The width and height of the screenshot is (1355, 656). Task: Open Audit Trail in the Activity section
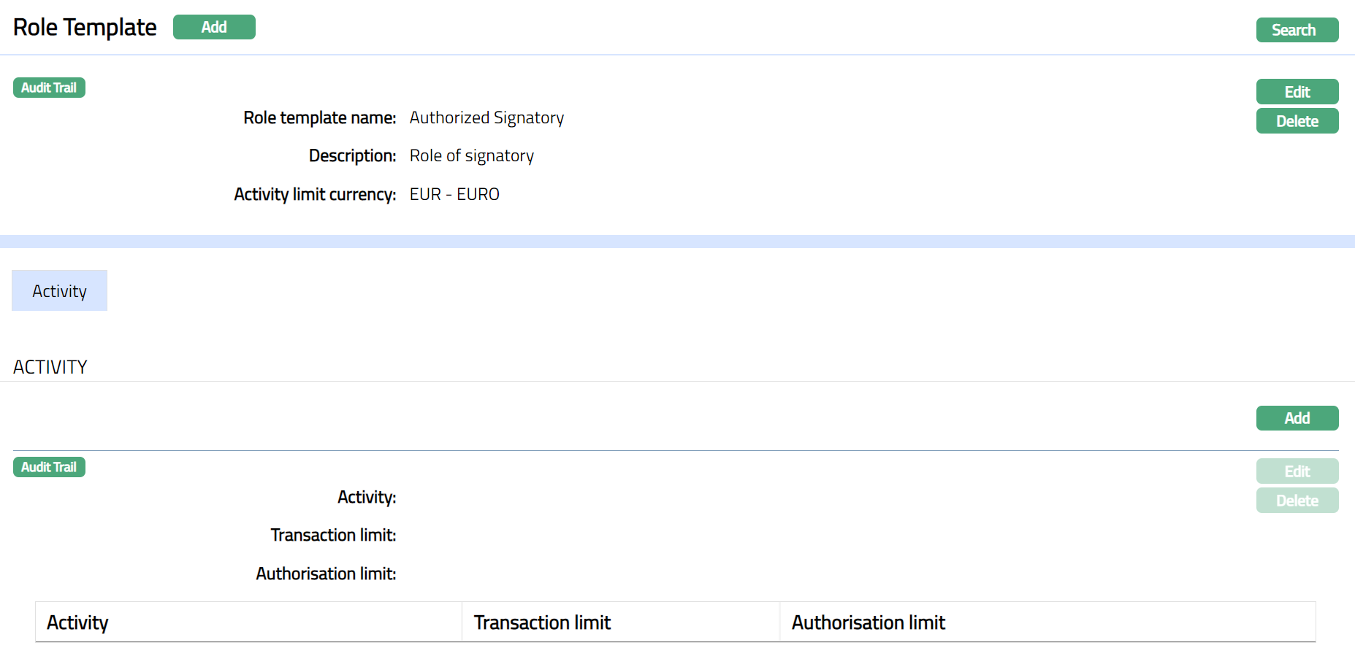point(49,467)
